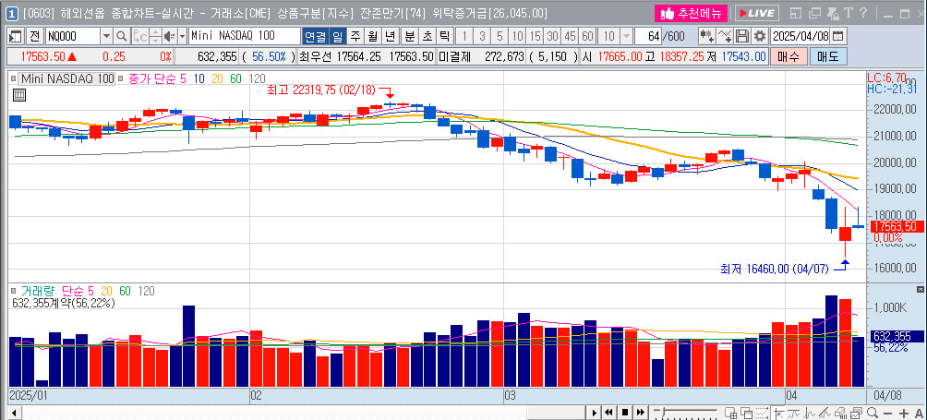Click the symbol up/down stepper
The image size is (927, 420).
155,36
